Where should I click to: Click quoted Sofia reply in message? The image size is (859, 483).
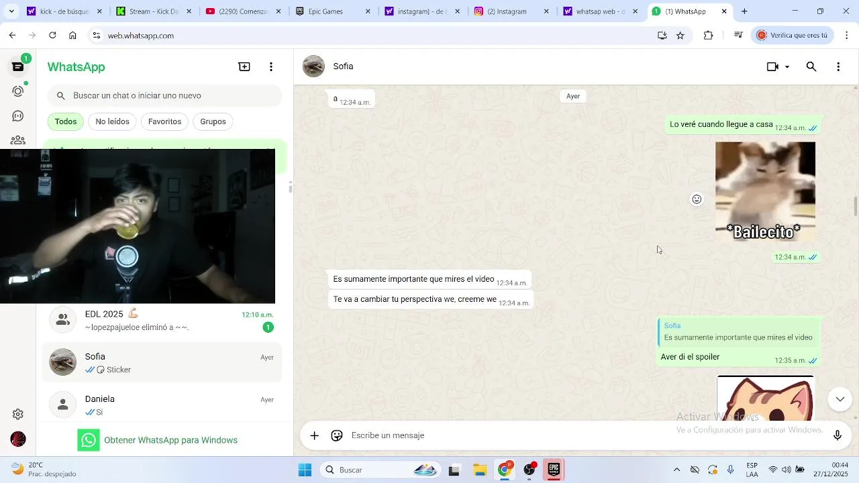pyautogui.click(x=738, y=331)
